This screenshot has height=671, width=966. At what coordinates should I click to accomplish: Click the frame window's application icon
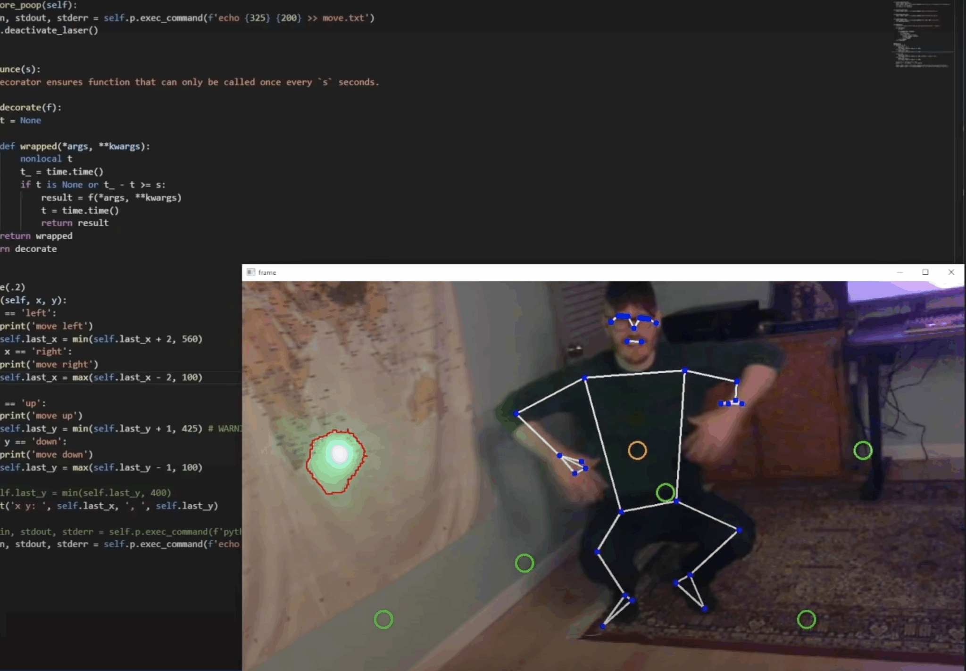pyautogui.click(x=251, y=272)
